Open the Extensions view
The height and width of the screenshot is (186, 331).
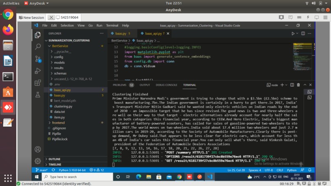tap(38, 83)
